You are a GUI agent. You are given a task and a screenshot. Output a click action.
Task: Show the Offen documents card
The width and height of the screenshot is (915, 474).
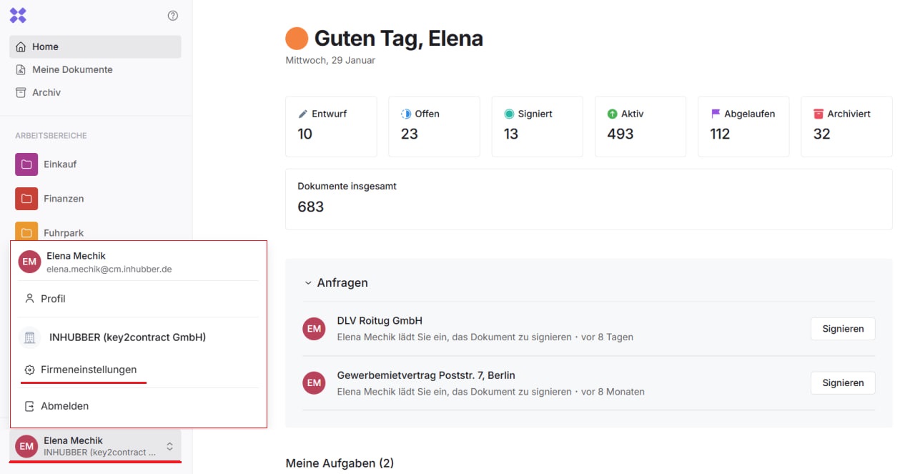click(434, 127)
